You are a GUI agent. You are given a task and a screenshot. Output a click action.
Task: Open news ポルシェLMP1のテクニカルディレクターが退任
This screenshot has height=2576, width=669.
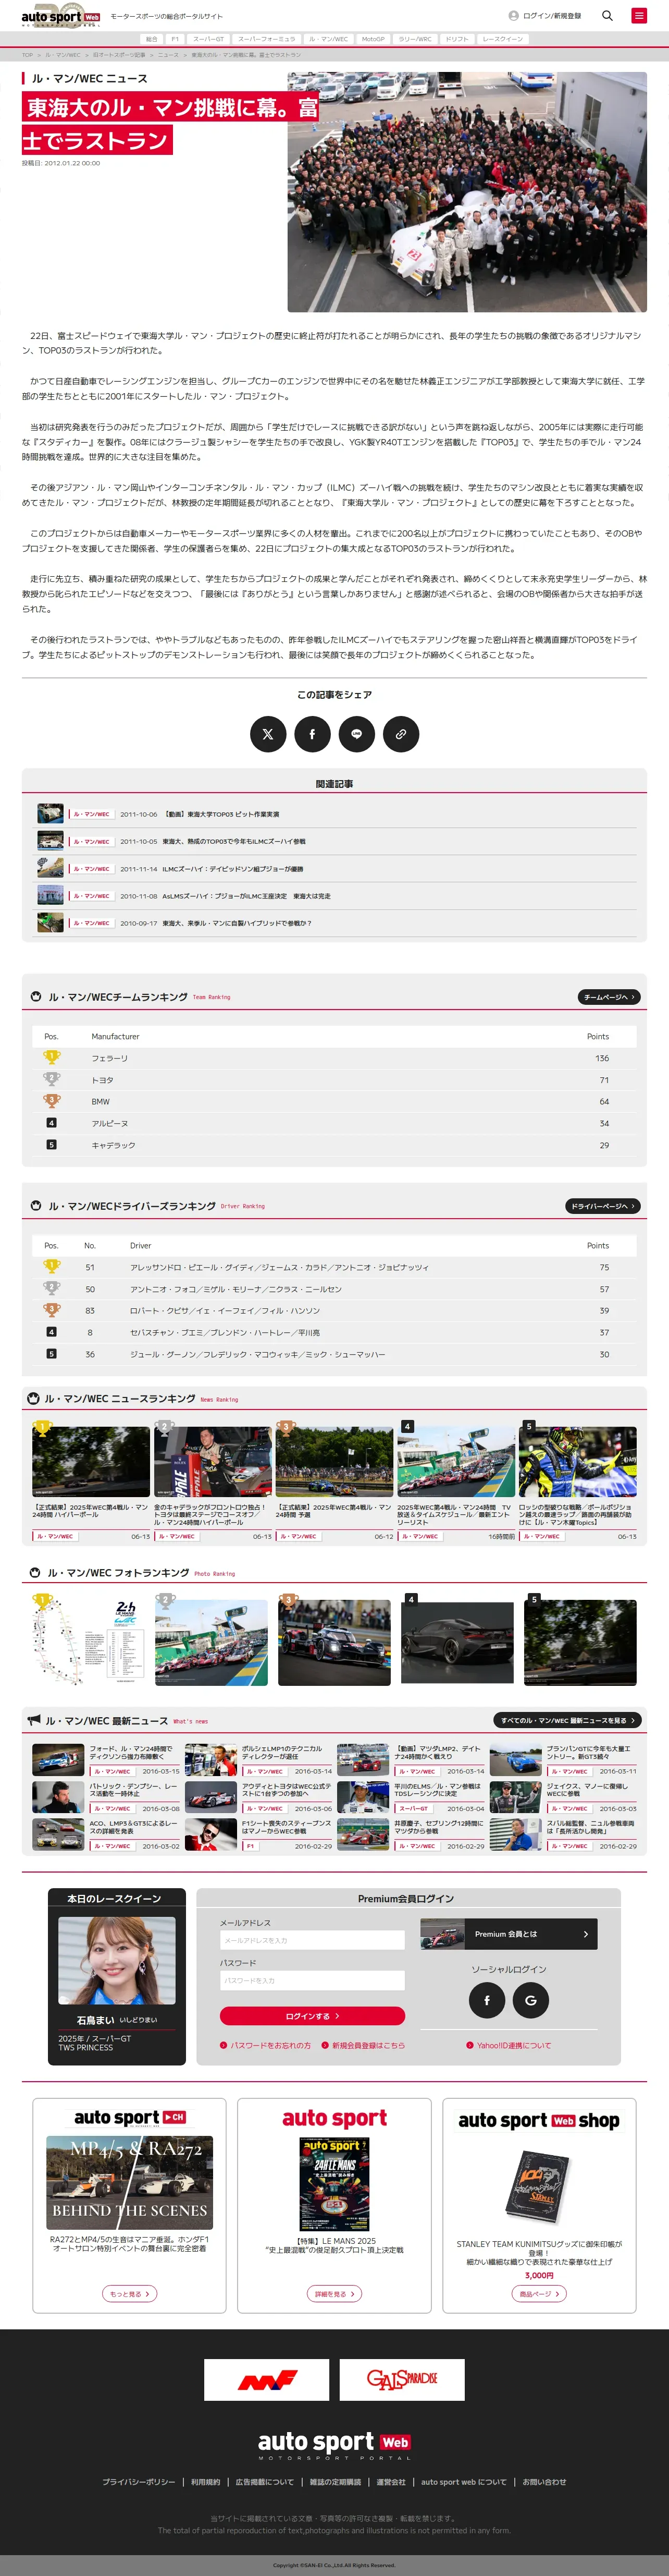pyautogui.click(x=282, y=1752)
